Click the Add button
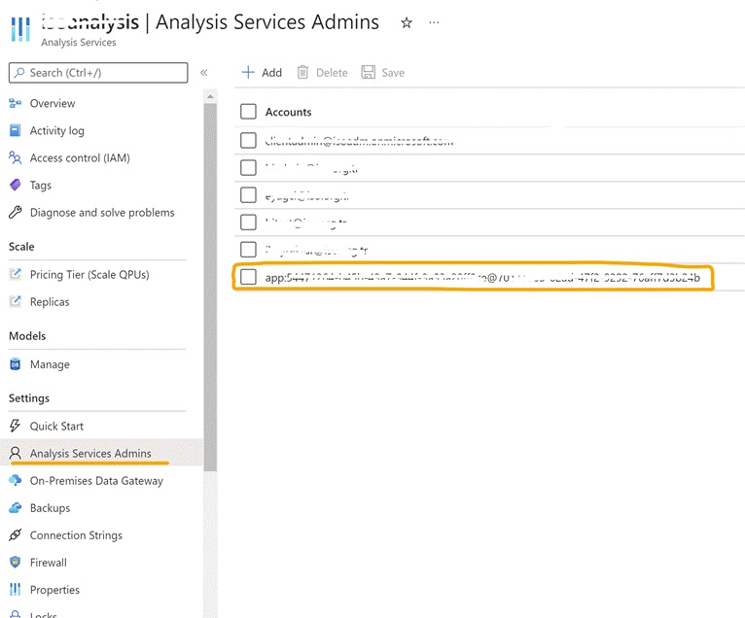Image resolution: width=745 pixels, height=618 pixels. (262, 73)
